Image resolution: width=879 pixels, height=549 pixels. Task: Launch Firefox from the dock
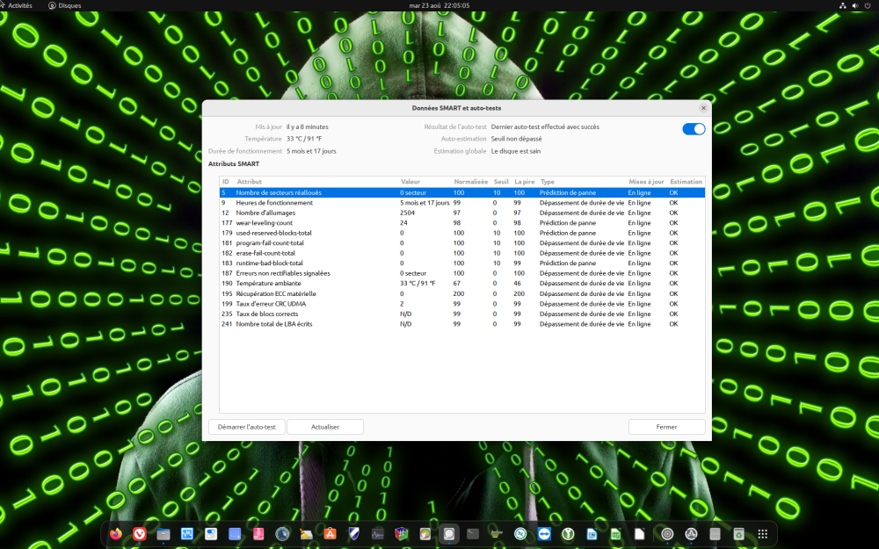(116, 533)
